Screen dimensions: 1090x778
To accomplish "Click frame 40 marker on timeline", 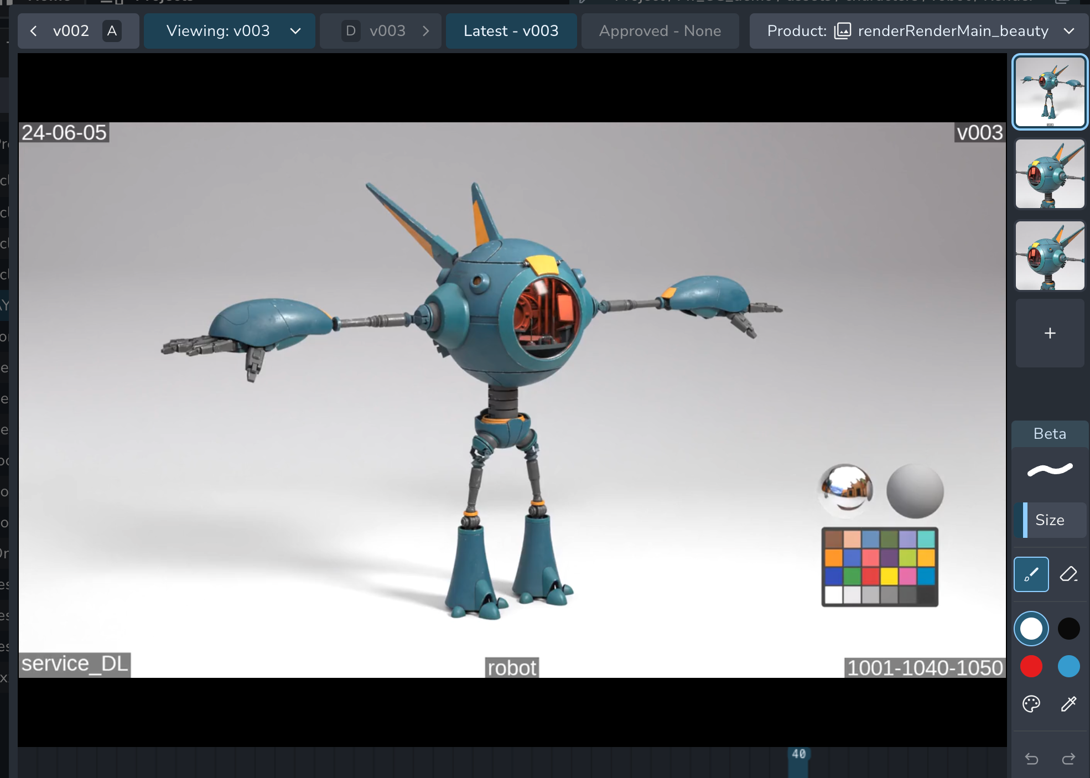I will click(x=798, y=755).
